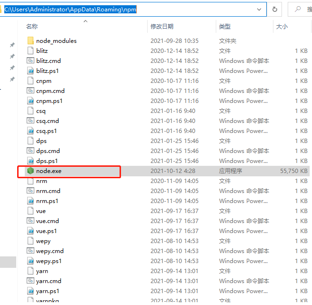Click the highlighted navigation pane item

[8, 262]
